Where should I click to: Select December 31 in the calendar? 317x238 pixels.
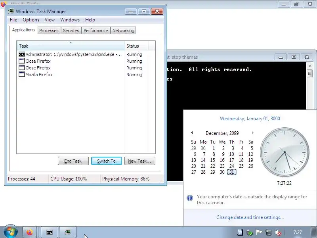[232, 172]
